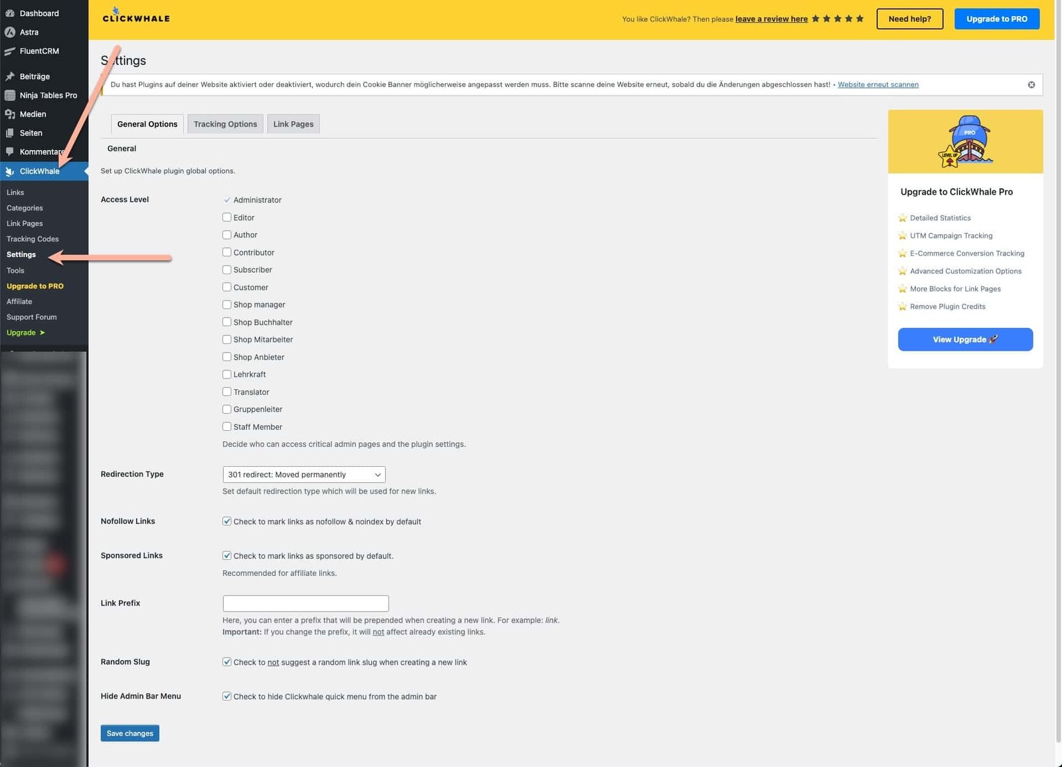Uncheck the Nofollow Links checkbox

pos(227,521)
